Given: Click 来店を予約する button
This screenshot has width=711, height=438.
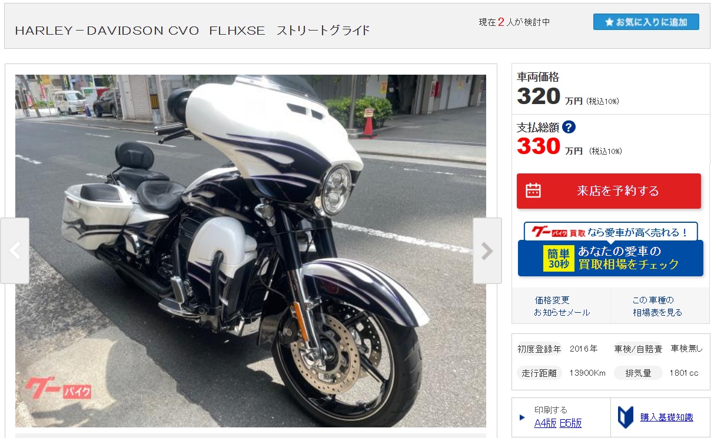Looking at the screenshot, I should tap(609, 191).
